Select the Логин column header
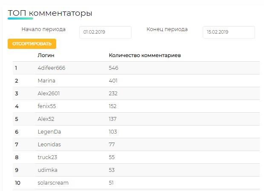The image size is (264, 191). [x=46, y=55]
